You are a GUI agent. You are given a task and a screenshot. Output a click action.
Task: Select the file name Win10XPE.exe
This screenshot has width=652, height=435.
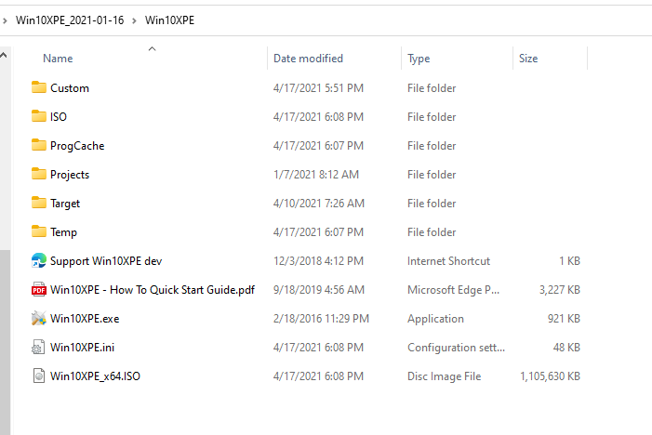(85, 319)
